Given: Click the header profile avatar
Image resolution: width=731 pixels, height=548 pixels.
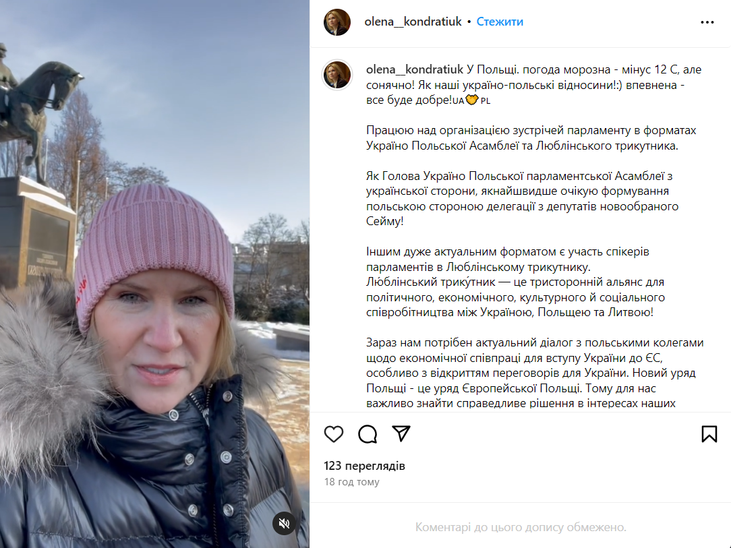Looking at the screenshot, I should 337,22.
